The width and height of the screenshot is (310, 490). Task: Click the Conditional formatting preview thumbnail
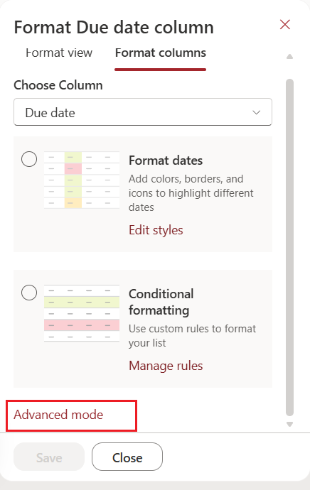tap(82, 313)
